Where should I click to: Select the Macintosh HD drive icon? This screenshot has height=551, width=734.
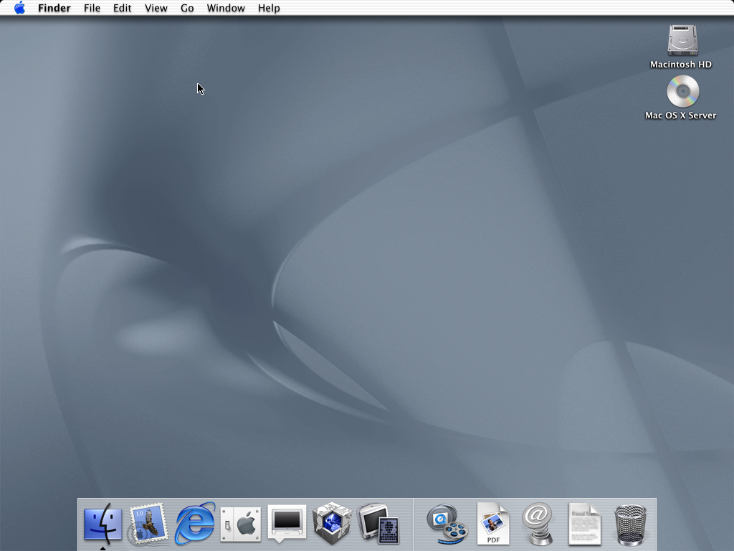[682, 40]
